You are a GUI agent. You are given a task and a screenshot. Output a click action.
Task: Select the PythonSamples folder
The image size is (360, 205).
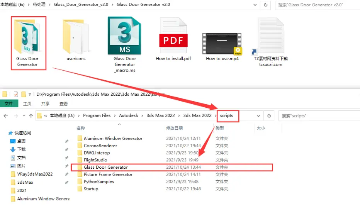[x=99, y=181]
